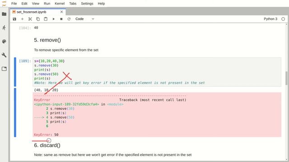Click the output text '{40, 10, 20}'
The image size is (289, 162).
point(46,90)
